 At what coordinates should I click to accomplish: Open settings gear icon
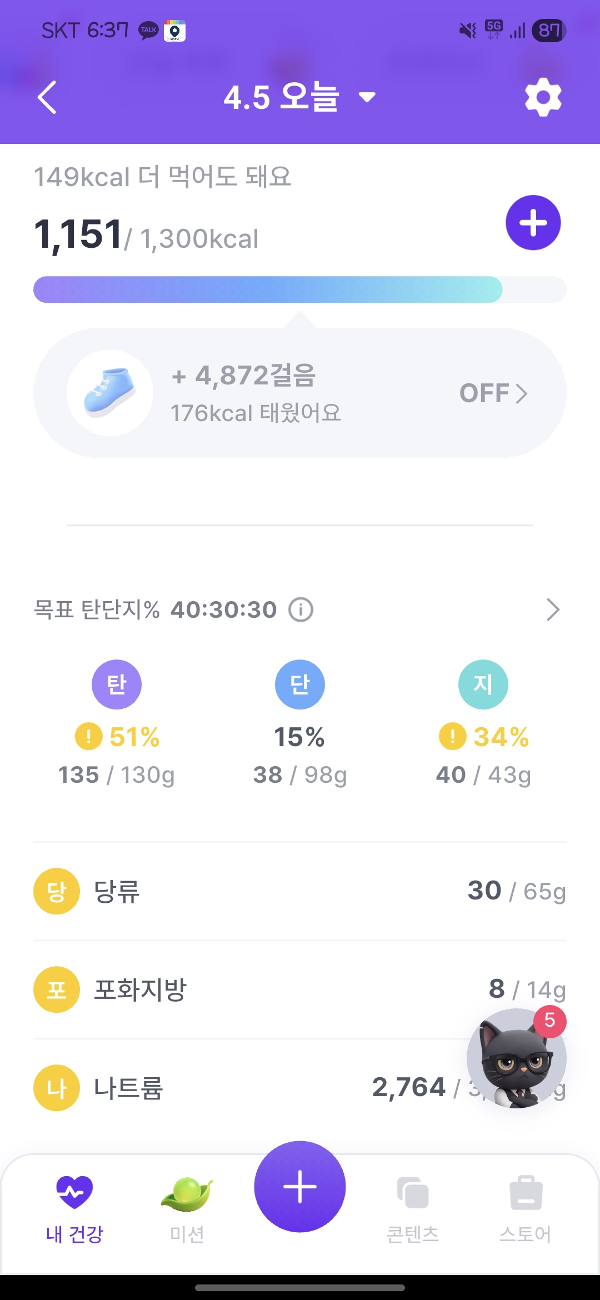pyautogui.click(x=543, y=97)
